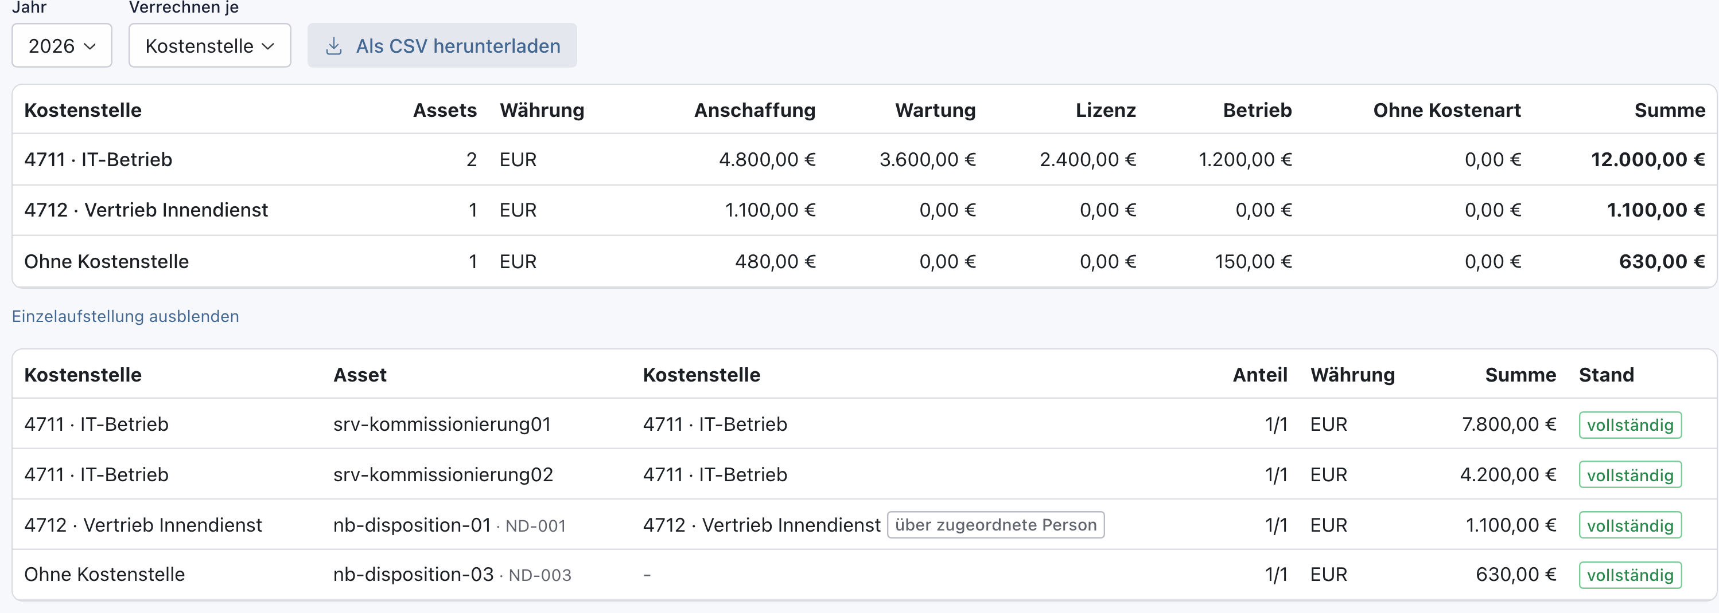The image size is (1719, 613).
Task: Click the Assets column header
Action: pos(445,110)
